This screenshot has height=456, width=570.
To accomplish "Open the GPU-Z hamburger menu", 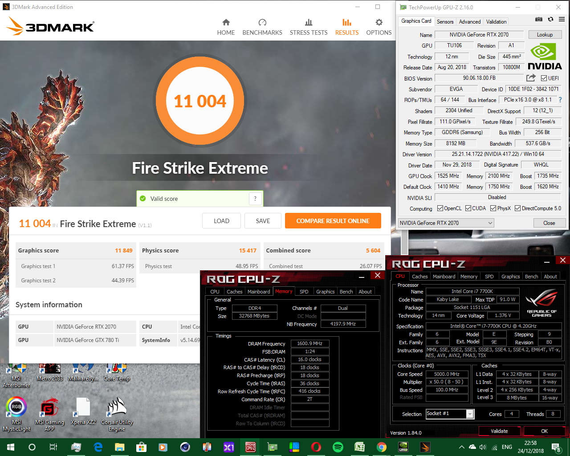I will click(562, 20).
